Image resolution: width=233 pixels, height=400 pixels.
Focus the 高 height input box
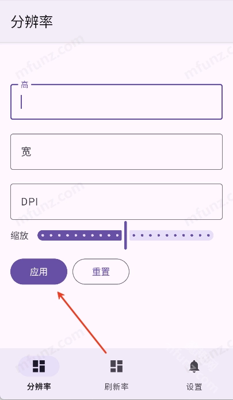116,102
